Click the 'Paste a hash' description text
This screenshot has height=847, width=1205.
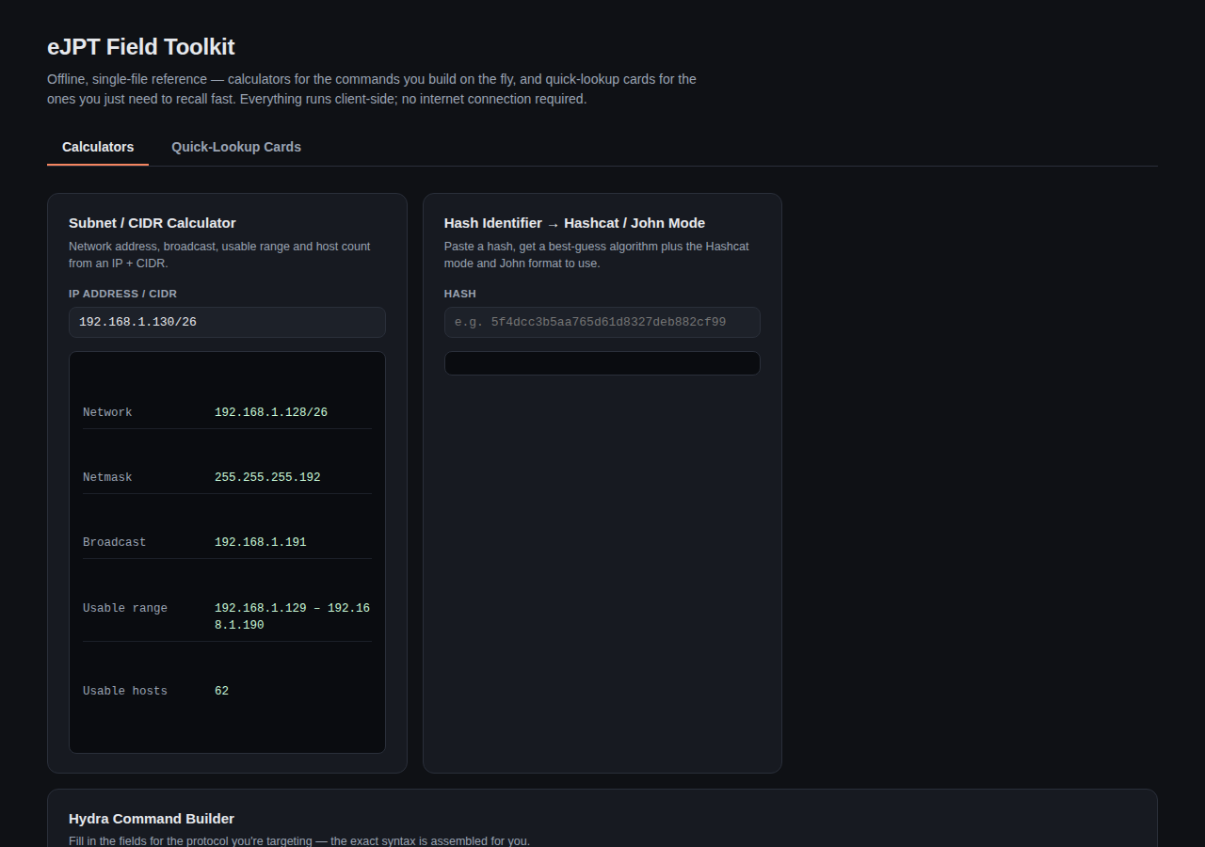(x=597, y=255)
